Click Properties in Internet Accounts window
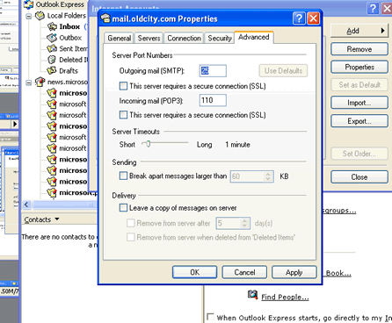392x323 pixels. coord(359,67)
